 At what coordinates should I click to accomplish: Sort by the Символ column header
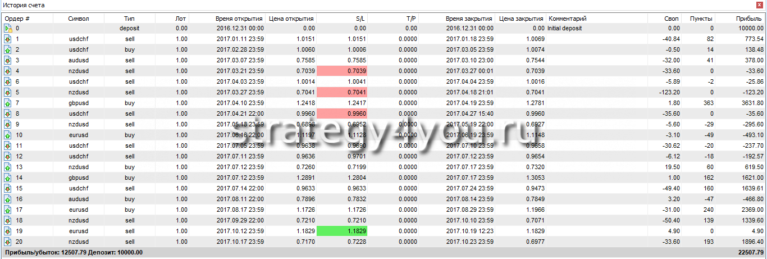(x=78, y=19)
